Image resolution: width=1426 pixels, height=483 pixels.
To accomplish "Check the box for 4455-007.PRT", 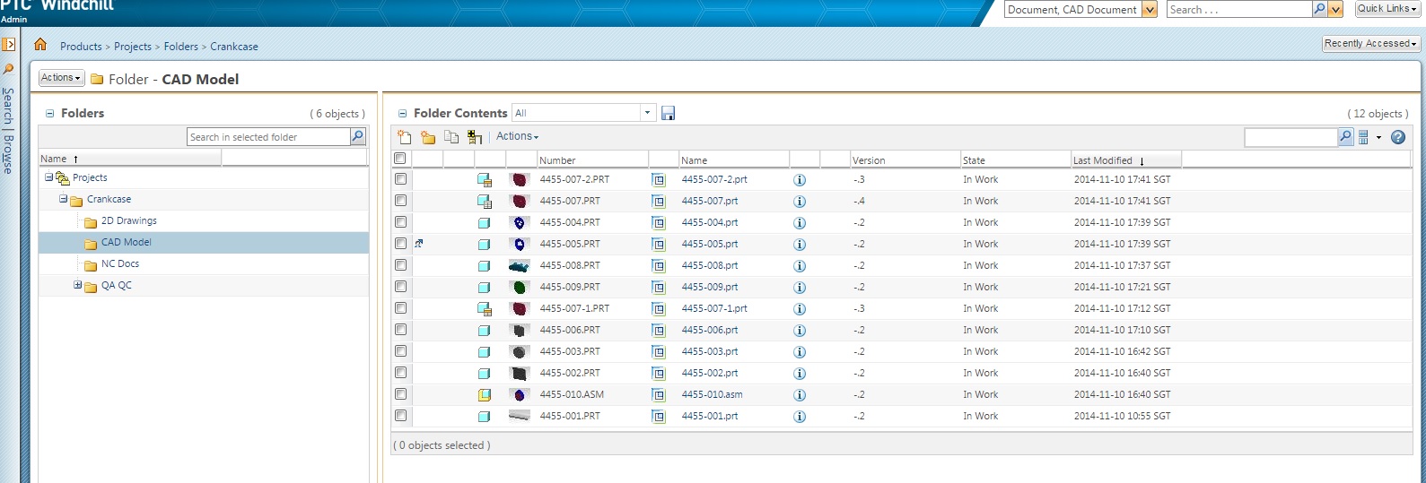I will tap(400, 201).
